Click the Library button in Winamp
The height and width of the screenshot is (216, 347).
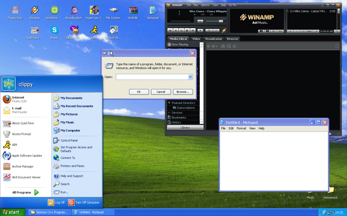[185, 128]
